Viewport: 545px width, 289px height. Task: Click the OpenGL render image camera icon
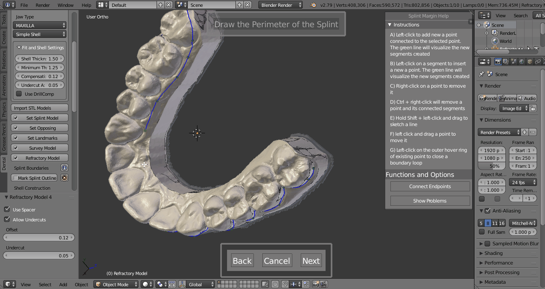point(316,284)
